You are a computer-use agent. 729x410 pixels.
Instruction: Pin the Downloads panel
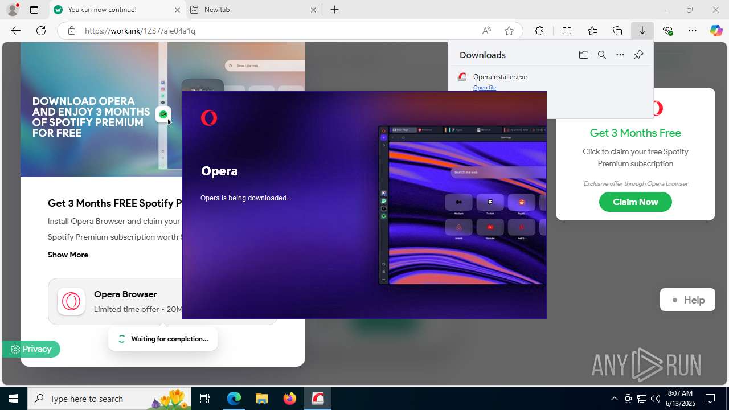tap(638, 55)
